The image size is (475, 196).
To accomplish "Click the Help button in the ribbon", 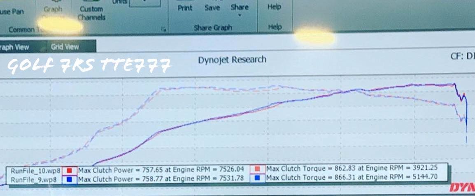I will [x=274, y=7].
